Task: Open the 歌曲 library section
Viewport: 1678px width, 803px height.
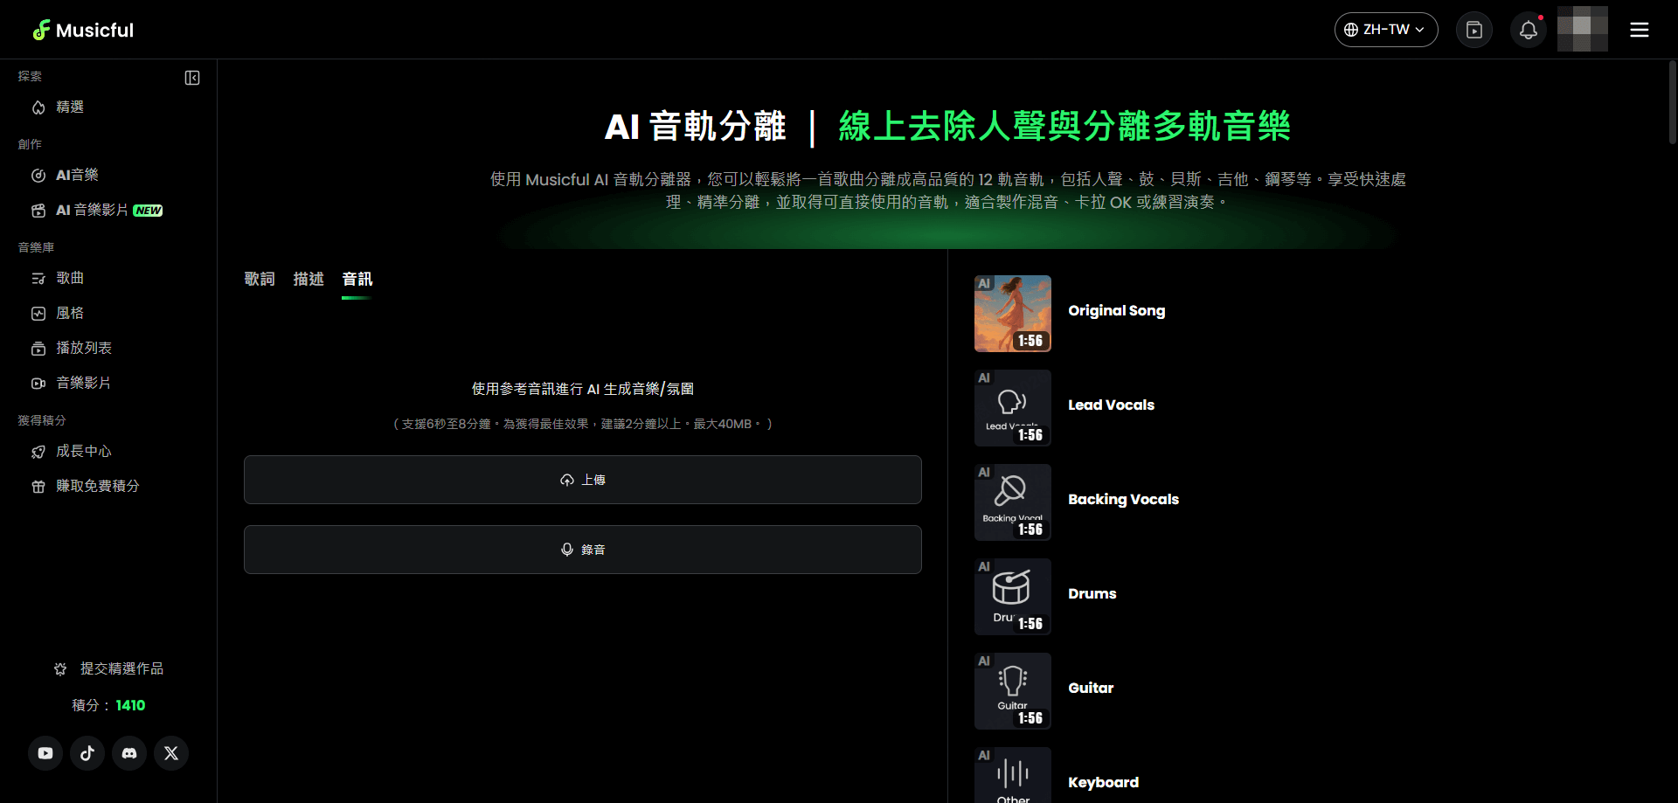Action: pos(69,278)
